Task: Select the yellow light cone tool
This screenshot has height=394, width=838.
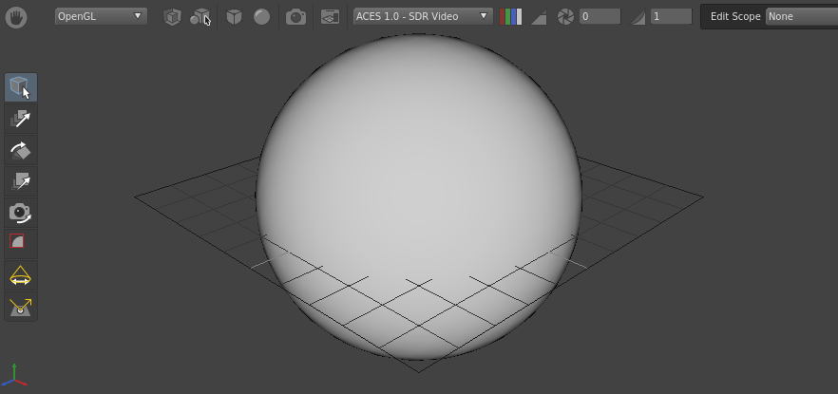Action: point(20,275)
